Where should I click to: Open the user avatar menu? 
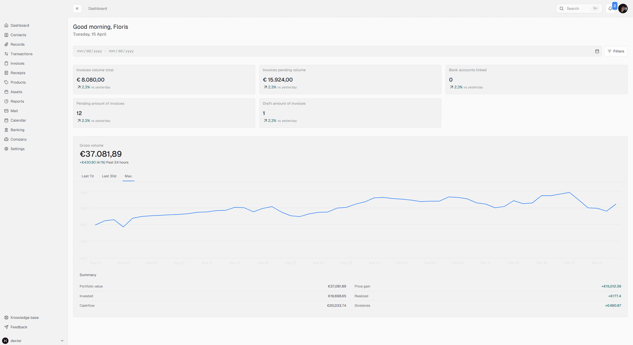tap(623, 8)
